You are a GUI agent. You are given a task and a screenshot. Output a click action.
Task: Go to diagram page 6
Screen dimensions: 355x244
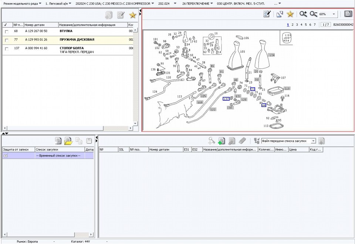[x=310, y=25]
